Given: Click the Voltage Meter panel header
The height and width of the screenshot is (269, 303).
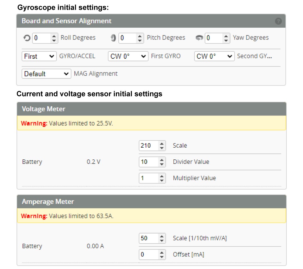Looking at the screenshot, I should pyautogui.click(x=151, y=109).
